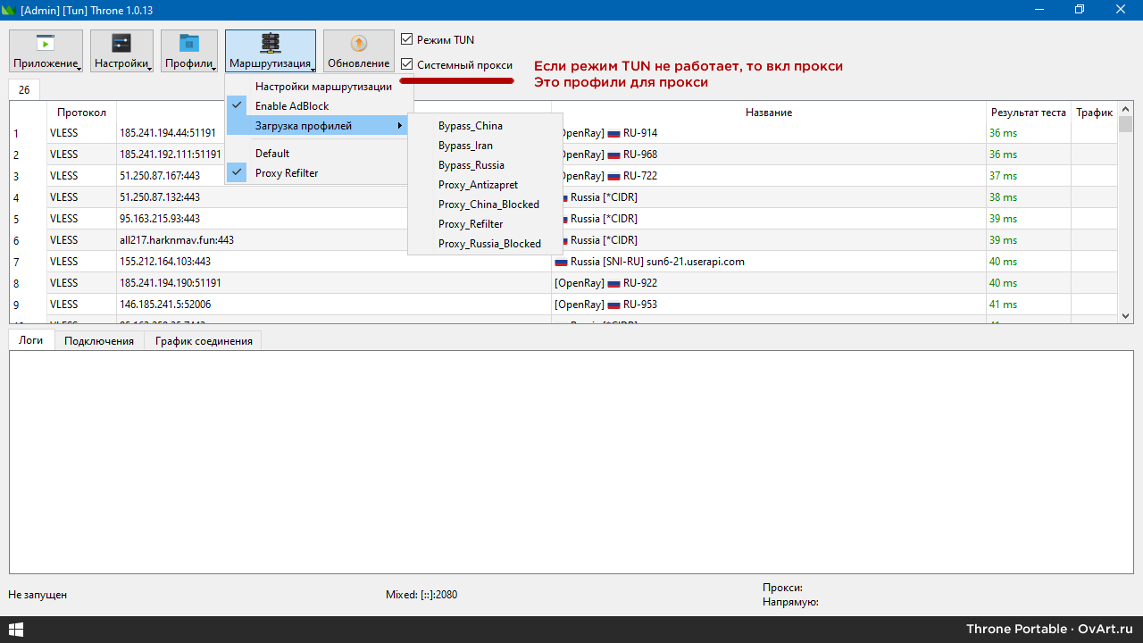Switch to the Подключения tab
The width and height of the screenshot is (1143, 643).
[99, 341]
